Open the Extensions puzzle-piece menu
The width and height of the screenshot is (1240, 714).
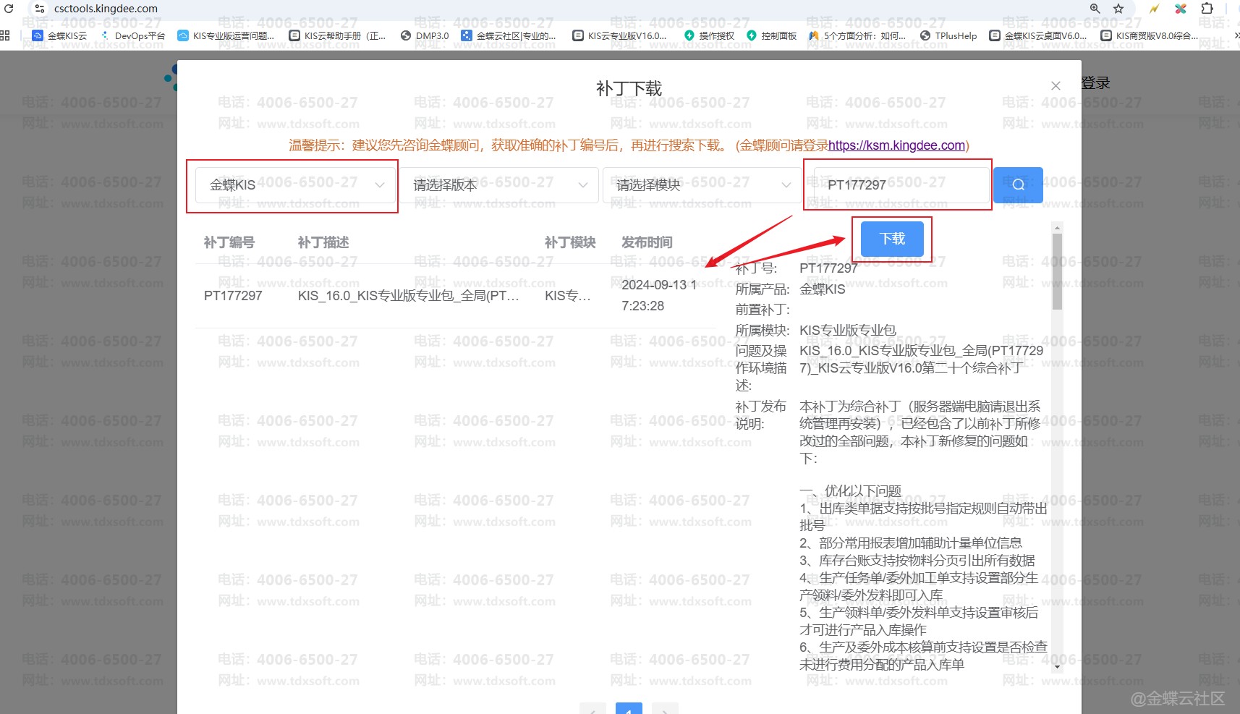click(x=1207, y=9)
